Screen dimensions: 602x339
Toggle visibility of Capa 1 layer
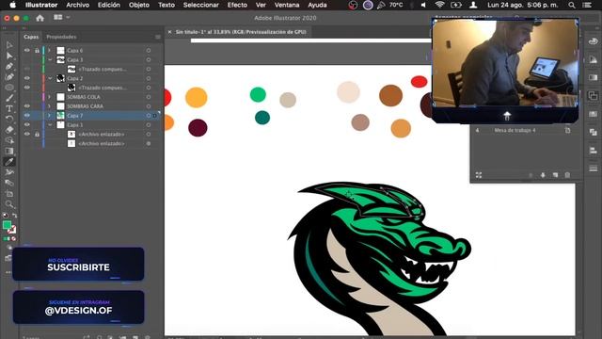coord(27,124)
